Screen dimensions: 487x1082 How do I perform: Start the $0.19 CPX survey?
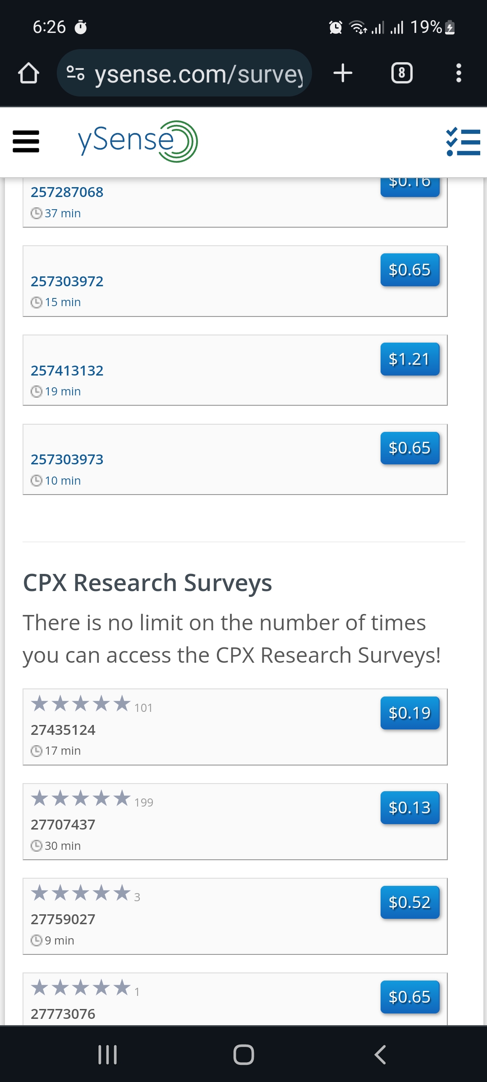410,713
